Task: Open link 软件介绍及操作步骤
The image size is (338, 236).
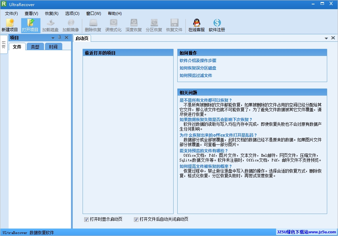Action: (x=198, y=60)
